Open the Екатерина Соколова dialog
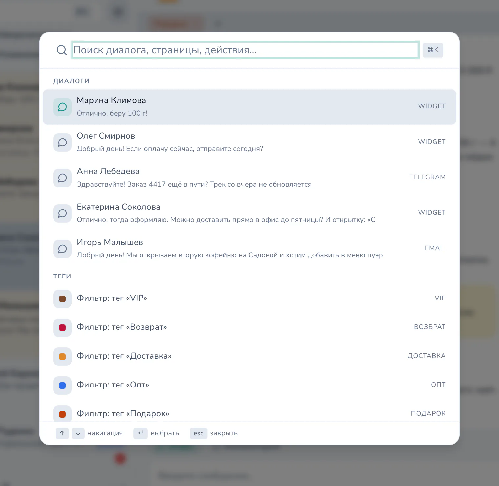The image size is (499, 486). (249, 213)
